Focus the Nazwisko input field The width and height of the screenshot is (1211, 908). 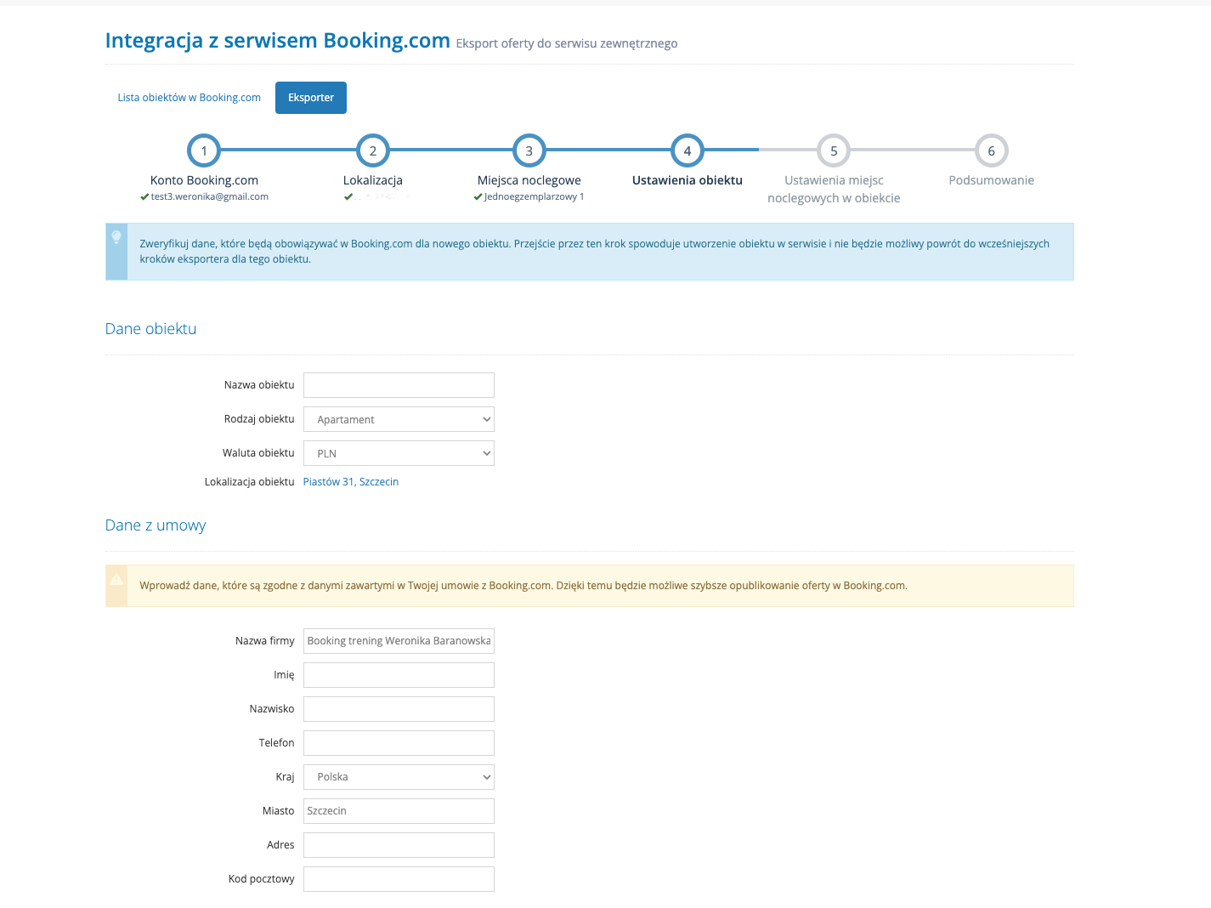click(x=399, y=709)
